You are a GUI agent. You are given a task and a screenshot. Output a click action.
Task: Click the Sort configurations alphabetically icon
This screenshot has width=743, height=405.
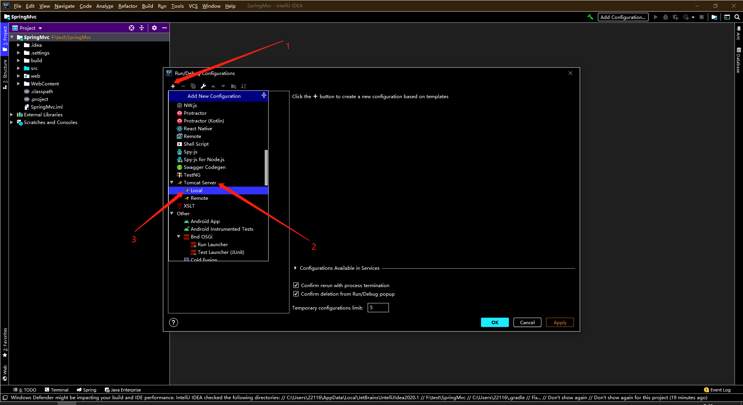click(243, 86)
